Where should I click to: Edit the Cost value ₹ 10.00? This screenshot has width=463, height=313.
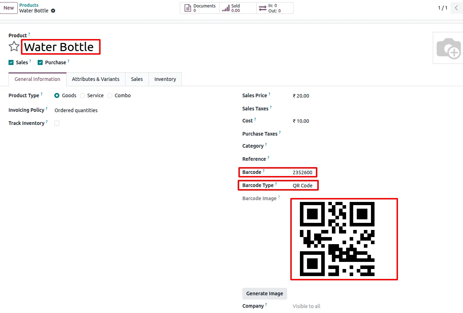pos(301,121)
